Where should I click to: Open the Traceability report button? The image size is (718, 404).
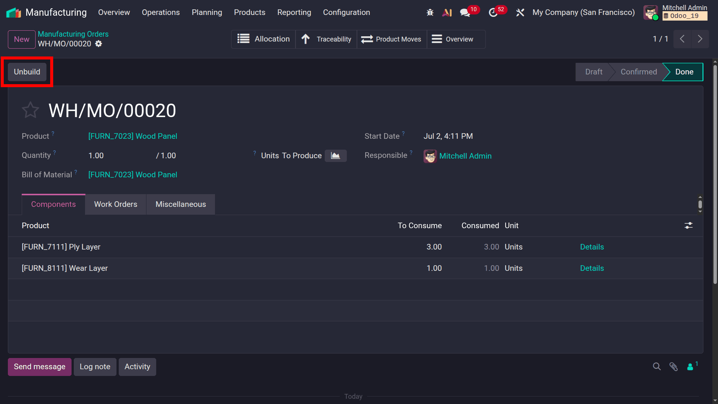coord(326,39)
